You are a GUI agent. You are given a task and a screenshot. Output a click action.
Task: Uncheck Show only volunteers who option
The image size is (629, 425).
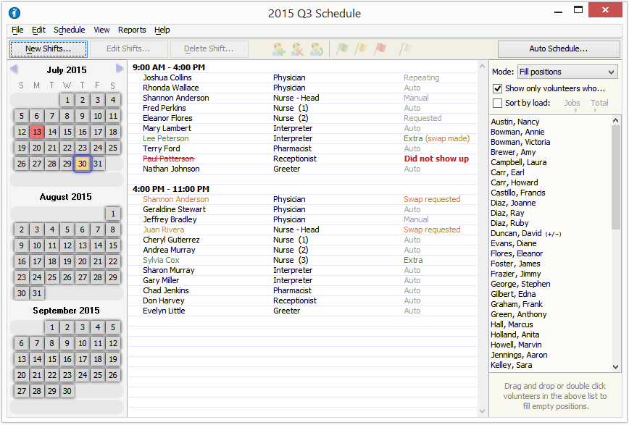(499, 87)
